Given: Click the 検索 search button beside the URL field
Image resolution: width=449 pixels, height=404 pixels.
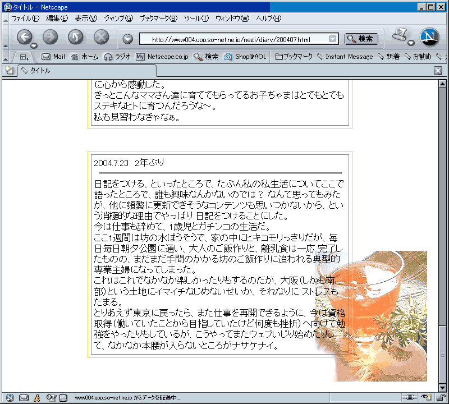Looking at the screenshot, I should (361, 39).
